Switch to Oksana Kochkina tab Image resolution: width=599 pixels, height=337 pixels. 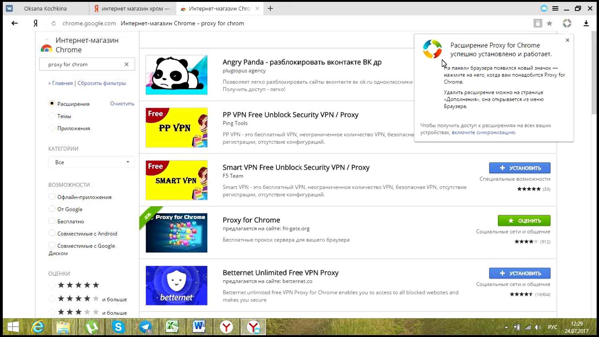click(x=45, y=8)
